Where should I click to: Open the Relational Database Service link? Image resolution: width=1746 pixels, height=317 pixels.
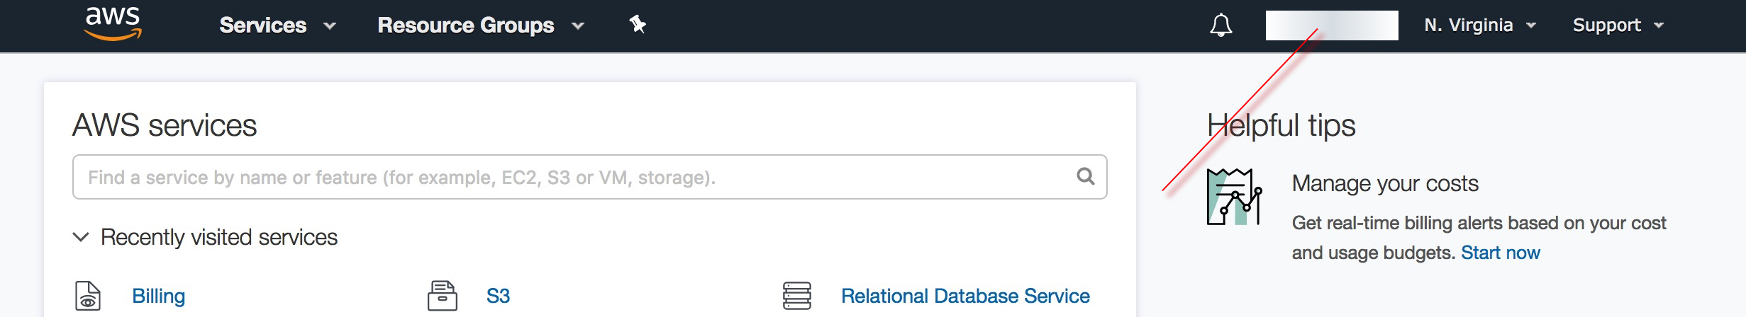(964, 296)
